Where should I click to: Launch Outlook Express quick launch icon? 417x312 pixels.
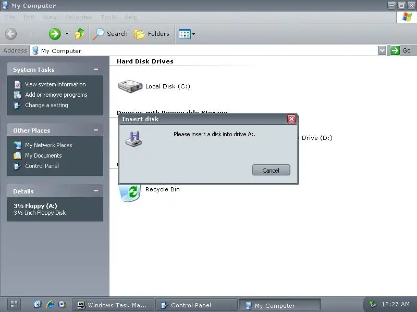38,304
